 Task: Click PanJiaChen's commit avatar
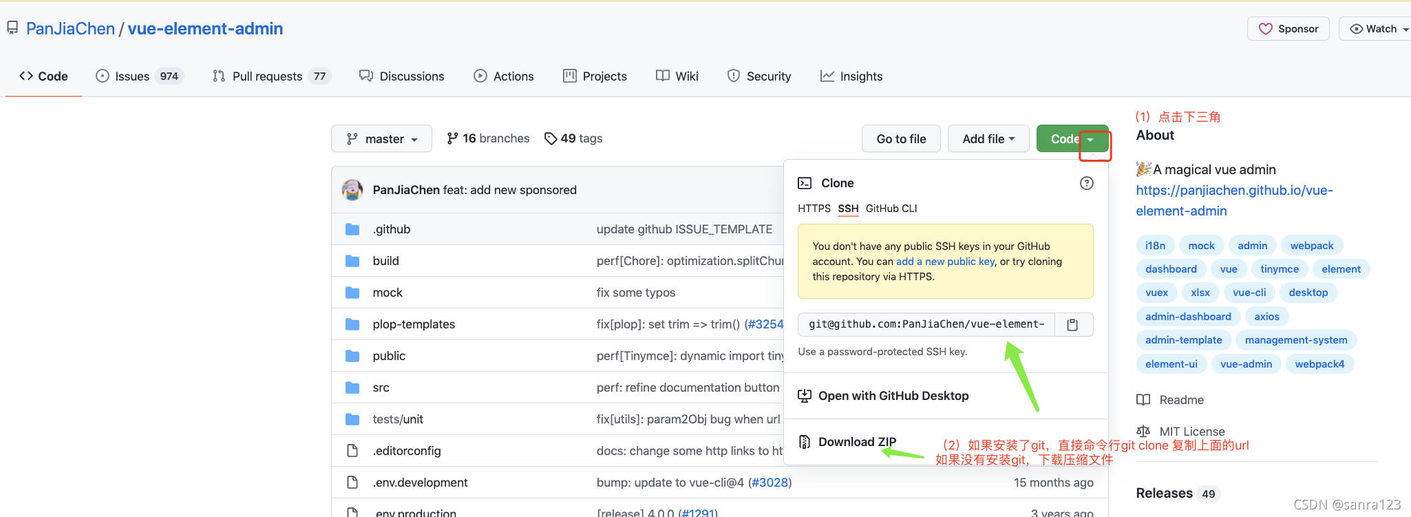click(x=352, y=190)
